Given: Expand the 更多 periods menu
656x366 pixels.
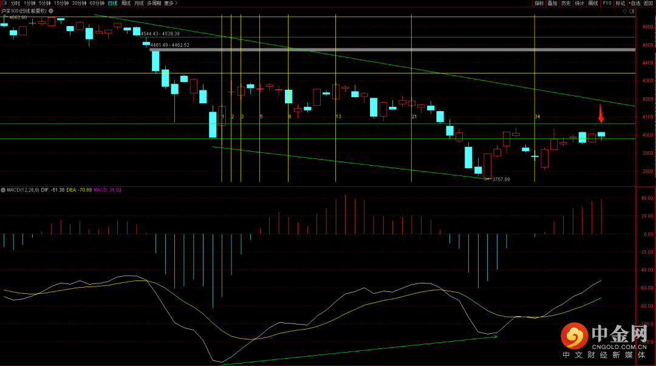Looking at the screenshot, I should click(x=171, y=3).
